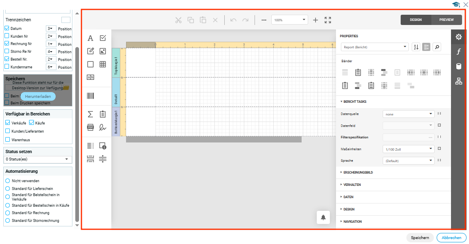Open the Field List database panel

pyautogui.click(x=458, y=66)
